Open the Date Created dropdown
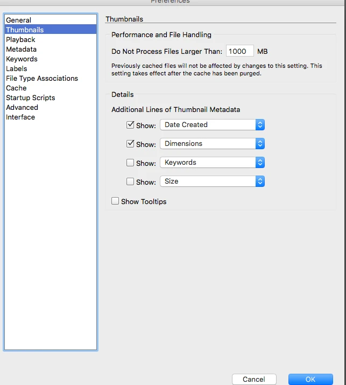The width and height of the screenshot is (346, 385). [x=212, y=125]
